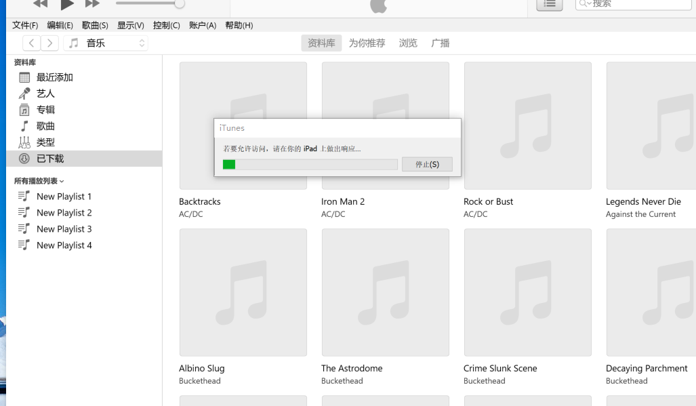Click the Apple logo in the top display

[x=379, y=6]
